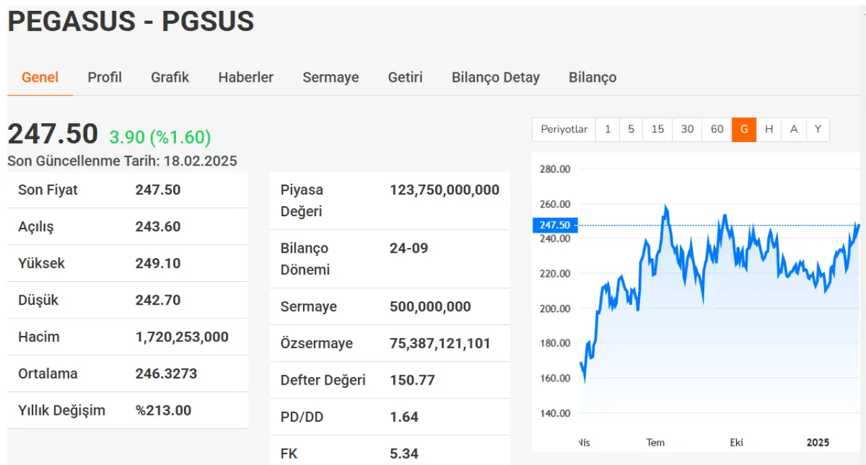Click the Hacim value 1,720,253,000
This screenshot has width=866, height=465.
[182, 337]
